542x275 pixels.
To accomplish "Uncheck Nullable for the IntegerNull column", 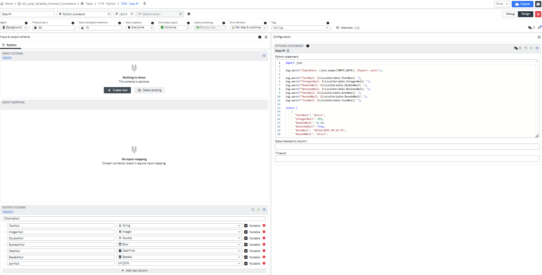I will click(246, 232).
